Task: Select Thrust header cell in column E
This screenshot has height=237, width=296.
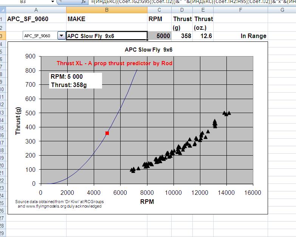Action: point(203,19)
